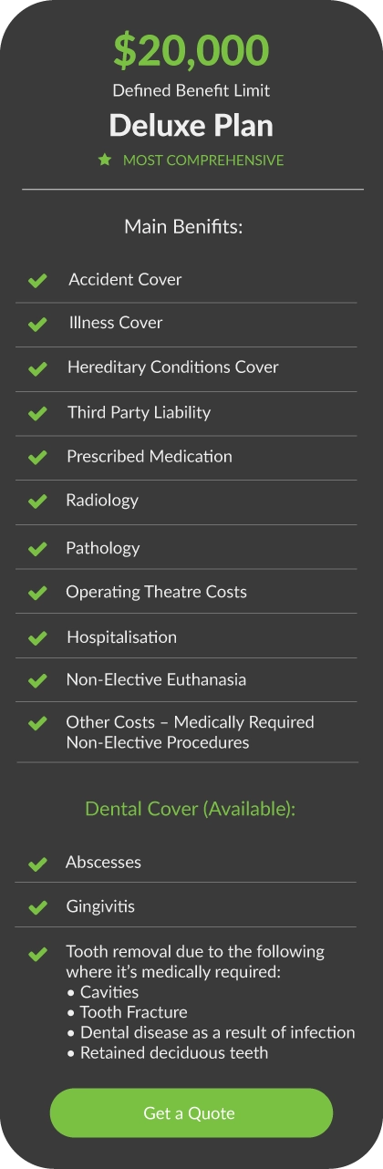Click the checkmark beside Prescribed Medication
The image size is (383, 1169).
[x=37, y=457]
